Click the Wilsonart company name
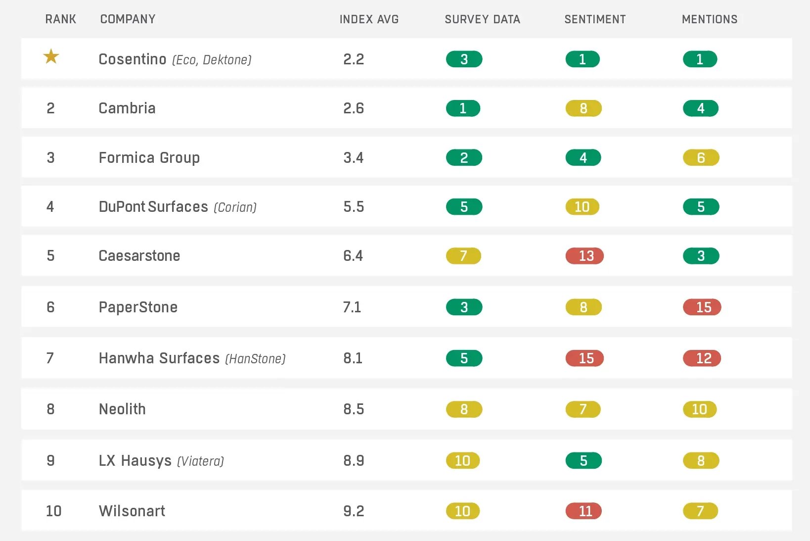The height and width of the screenshot is (541, 810). 132,511
